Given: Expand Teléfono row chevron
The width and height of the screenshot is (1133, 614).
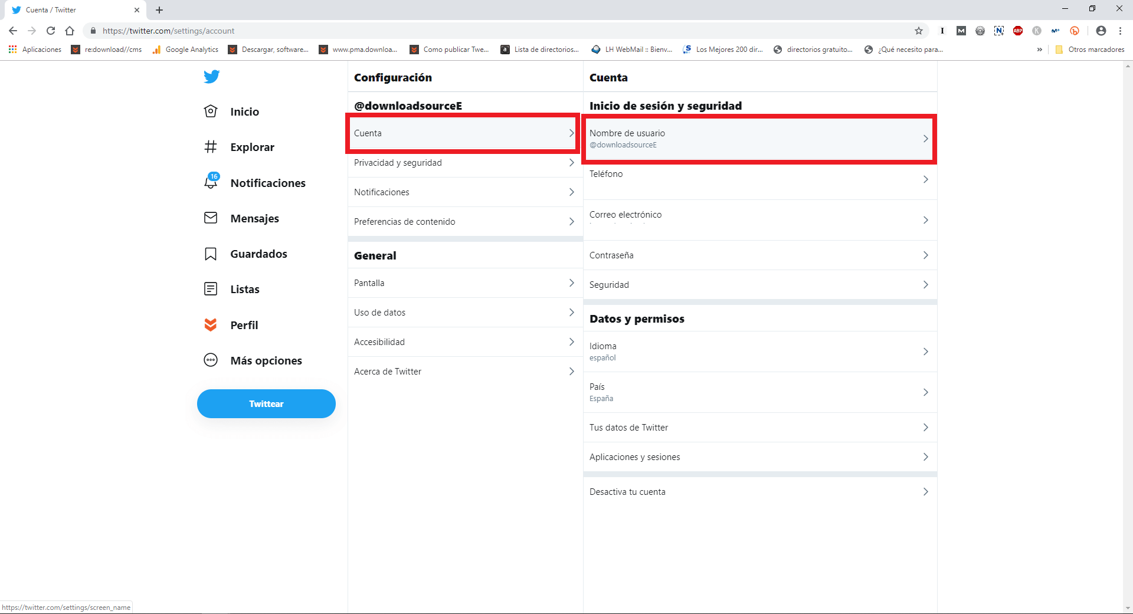Looking at the screenshot, I should click(x=925, y=179).
